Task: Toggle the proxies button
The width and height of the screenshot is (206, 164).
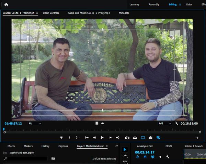Action: tap(158, 138)
